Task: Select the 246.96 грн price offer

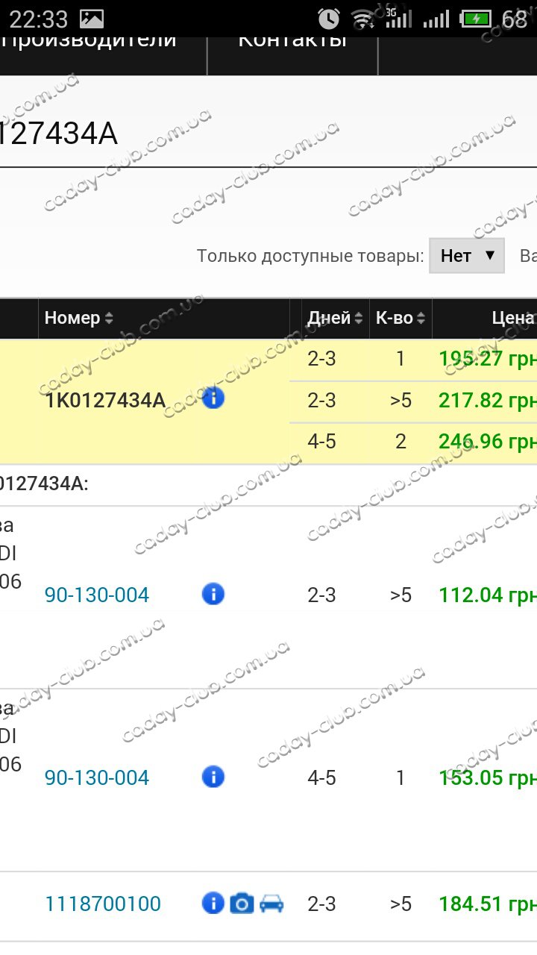Action: coord(488,442)
